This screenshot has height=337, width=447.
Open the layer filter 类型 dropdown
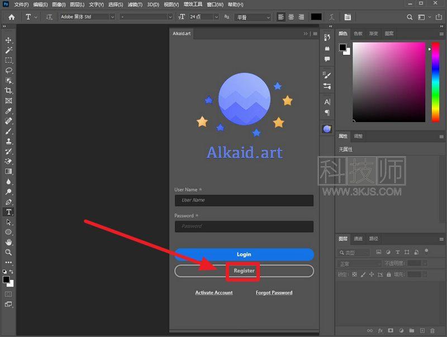point(353,253)
